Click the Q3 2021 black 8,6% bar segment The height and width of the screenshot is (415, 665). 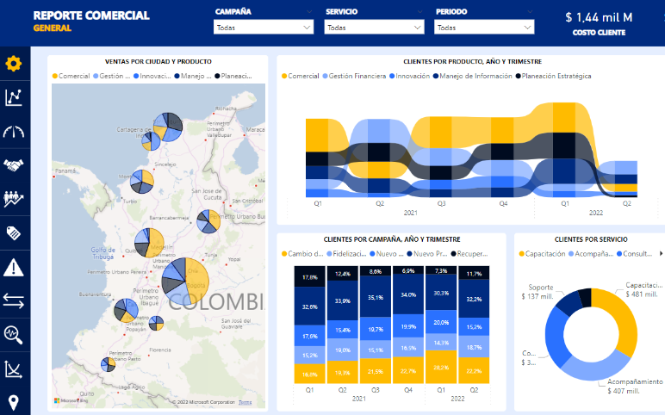pos(375,271)
